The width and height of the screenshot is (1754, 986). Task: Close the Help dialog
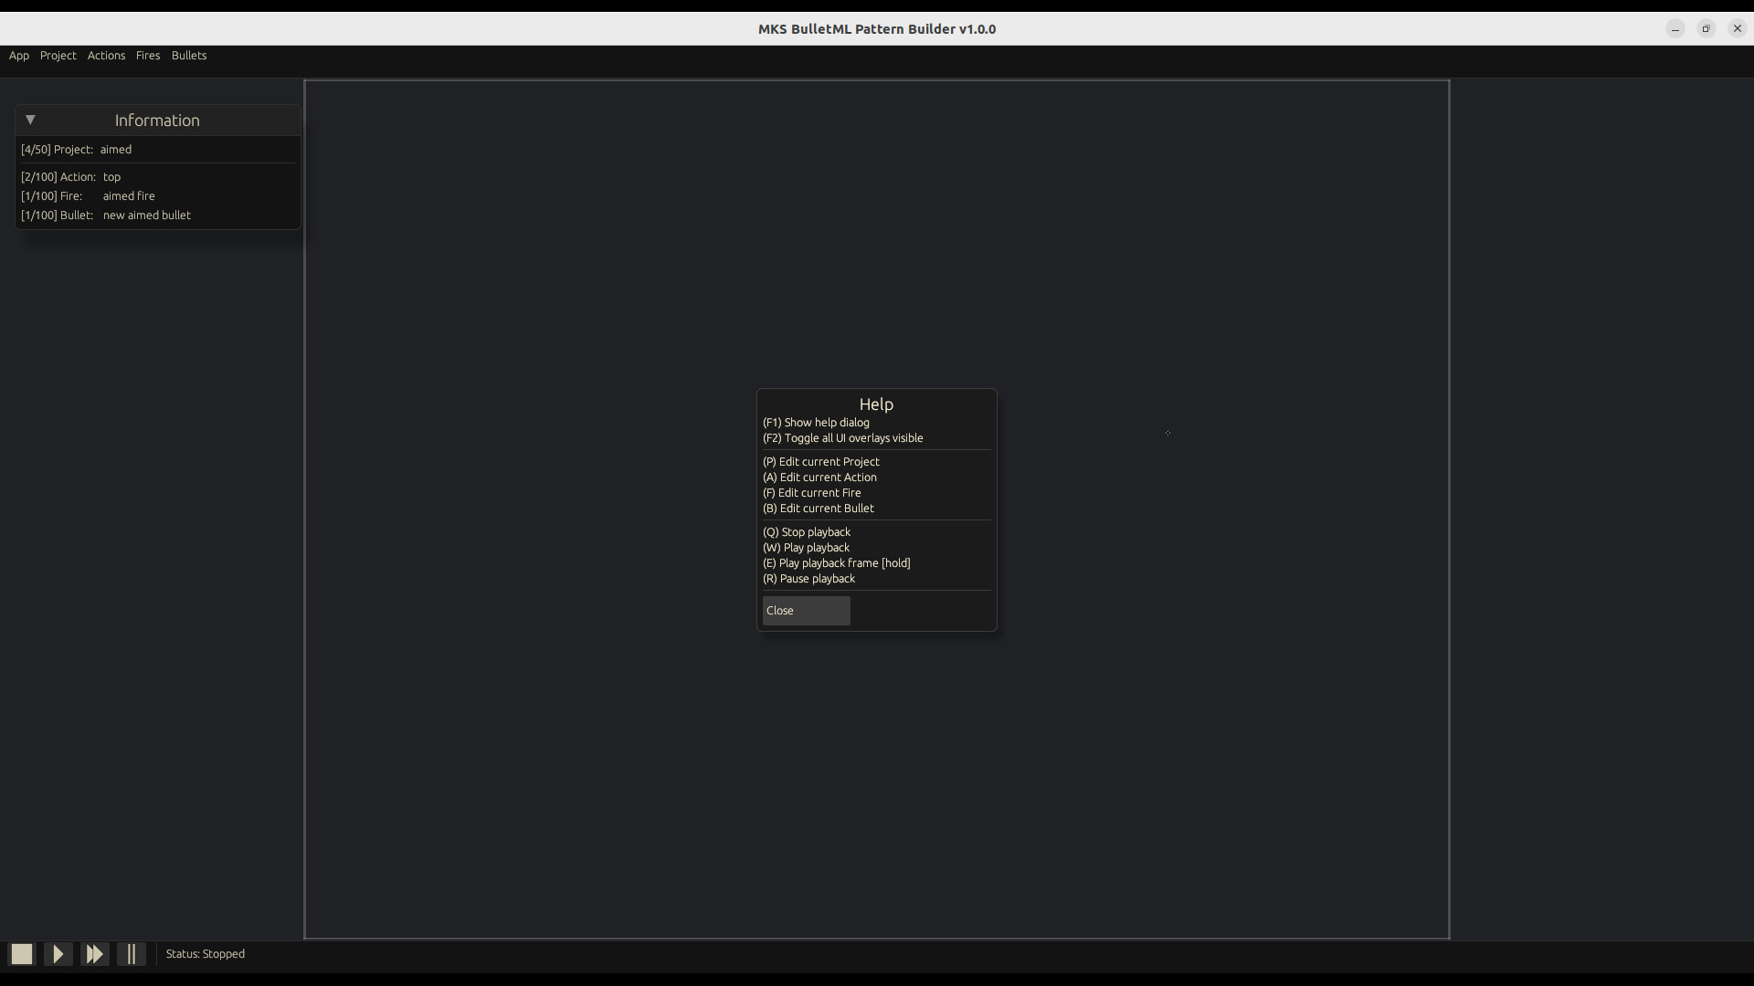tap(805, 611)
